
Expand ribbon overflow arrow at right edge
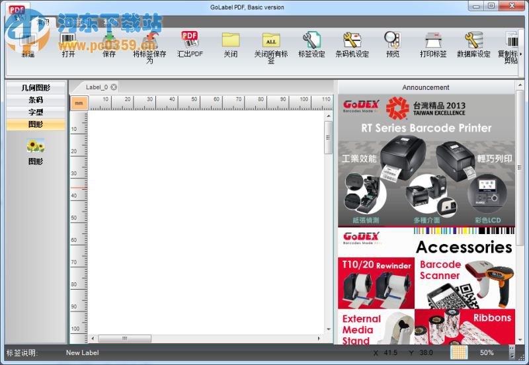[521, 54]
